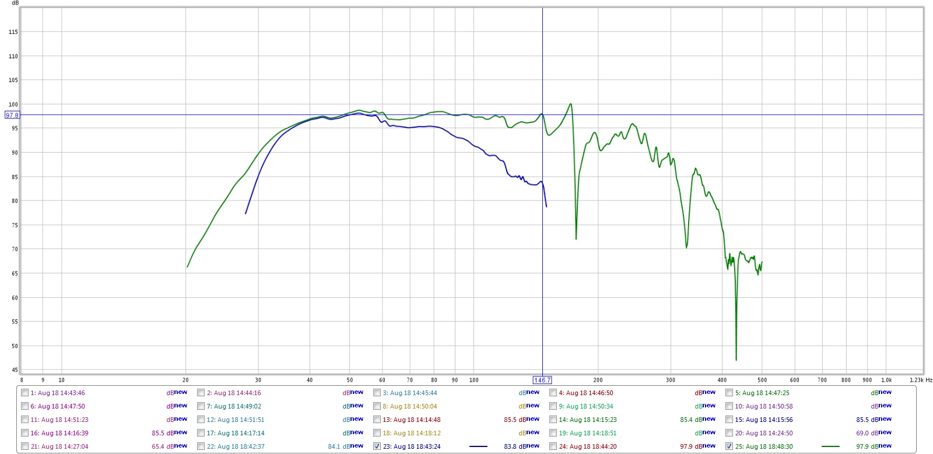The height and width of the screenshot is (454, 933).
Task: Click legend label '21: Aug 18 14:27:04'
Action: (59, 446)
